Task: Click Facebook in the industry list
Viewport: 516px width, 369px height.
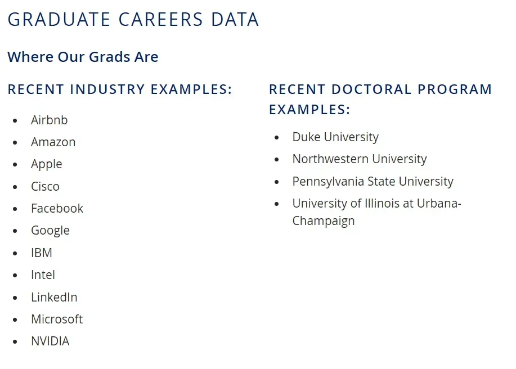Action: coord(57,209)
